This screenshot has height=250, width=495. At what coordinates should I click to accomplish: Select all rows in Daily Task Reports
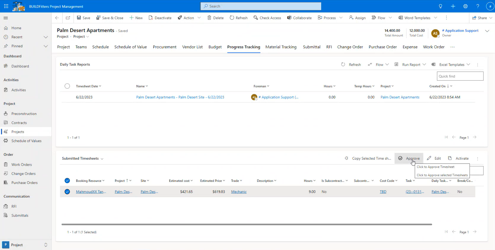[x=67, y=86]
